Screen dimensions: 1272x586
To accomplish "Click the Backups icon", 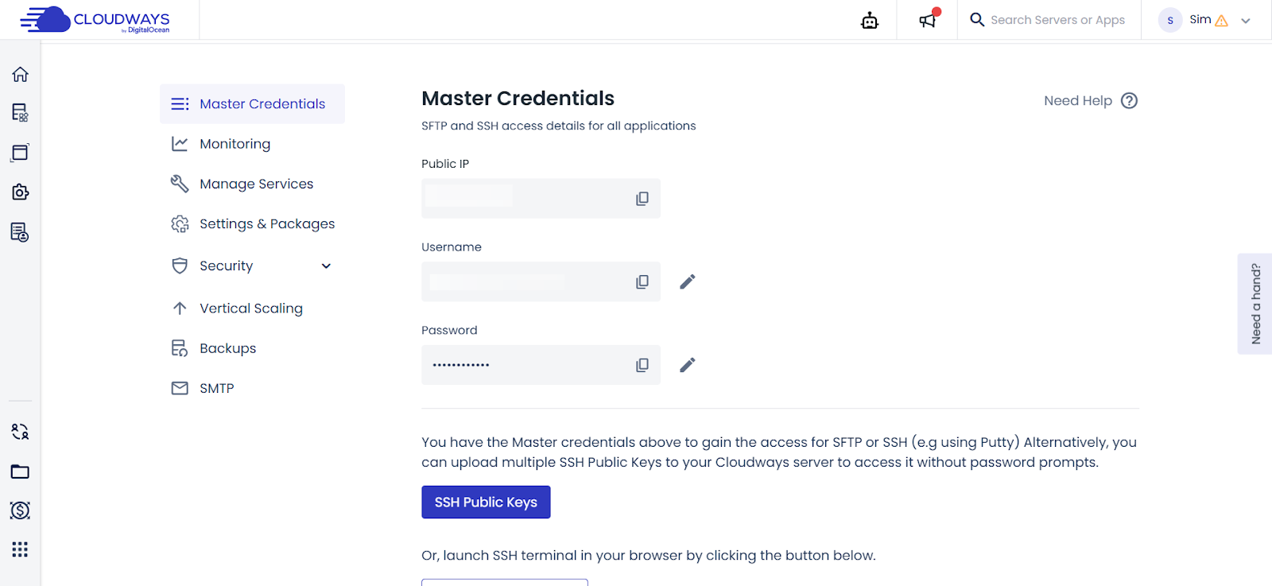I will point(180,348).
